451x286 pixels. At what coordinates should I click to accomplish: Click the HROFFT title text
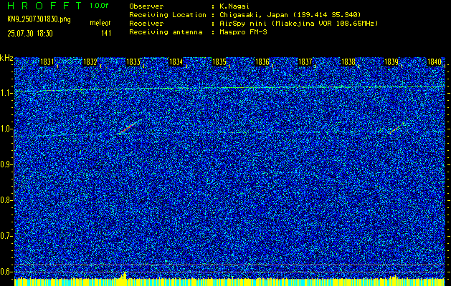[45, 6]
